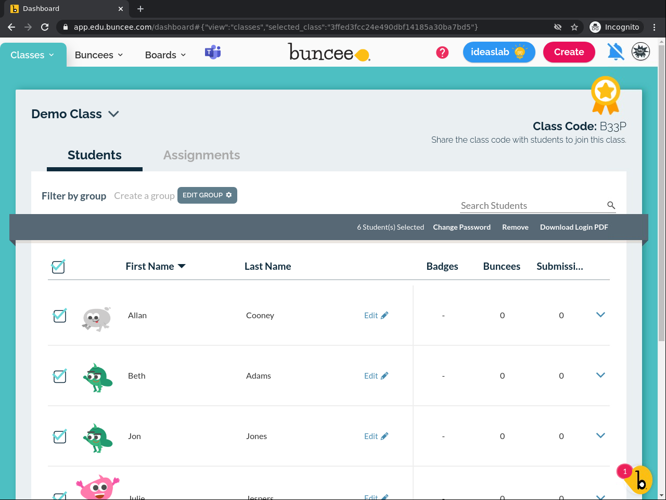The image size is (666, 500).
Task: Expand details for Jon Jones row
Action: coord(600,435)
